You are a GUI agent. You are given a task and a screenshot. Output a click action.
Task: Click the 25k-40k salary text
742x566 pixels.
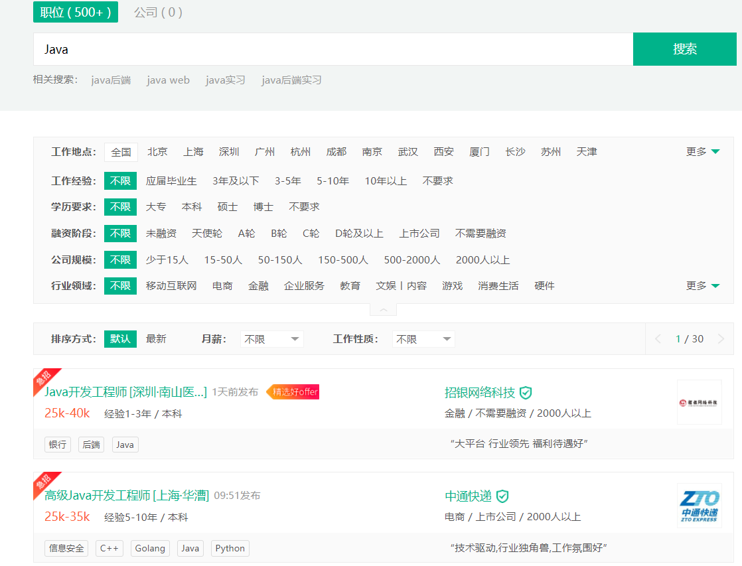(67, 413)
